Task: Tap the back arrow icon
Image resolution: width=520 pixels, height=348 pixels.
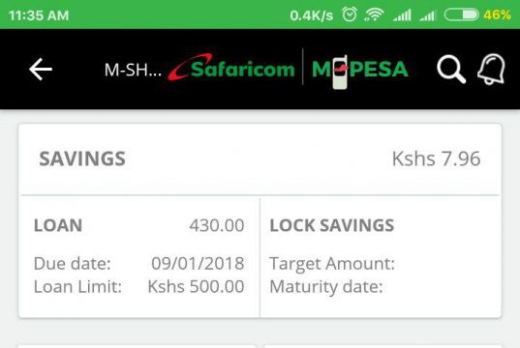Action: pyautogui.click(x=41, y=70)
